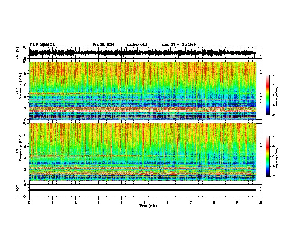Click the ch.1 color scale bar
This screenshot has width=293, height=227.
[x=268, y=95]
